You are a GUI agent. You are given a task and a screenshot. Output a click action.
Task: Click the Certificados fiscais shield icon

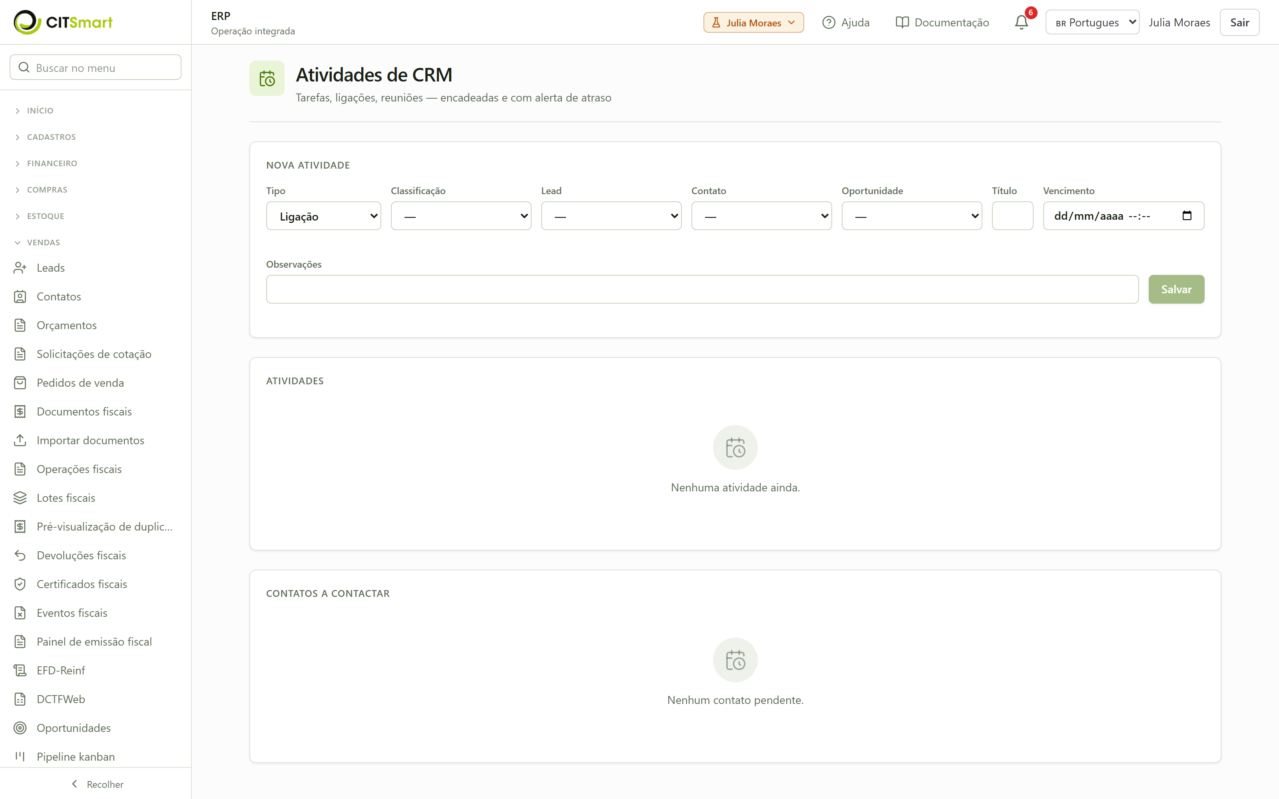point(20,584)
